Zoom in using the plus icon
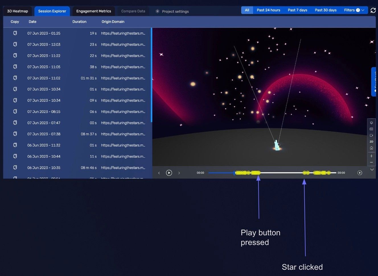Viewport: 378px width, 276px height. pyautogui.click(x=371, y=156)
